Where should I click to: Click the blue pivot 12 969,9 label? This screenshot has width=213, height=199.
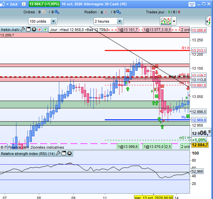[199, 120]
